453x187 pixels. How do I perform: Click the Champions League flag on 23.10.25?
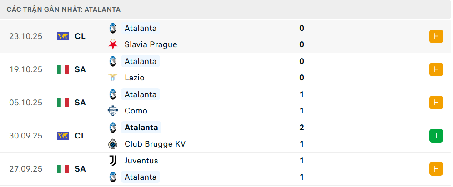[x=63, y=36]
